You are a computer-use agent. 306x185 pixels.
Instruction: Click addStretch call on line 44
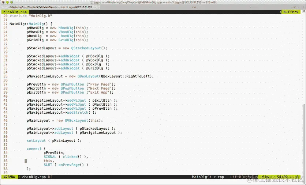pos(78,113)
